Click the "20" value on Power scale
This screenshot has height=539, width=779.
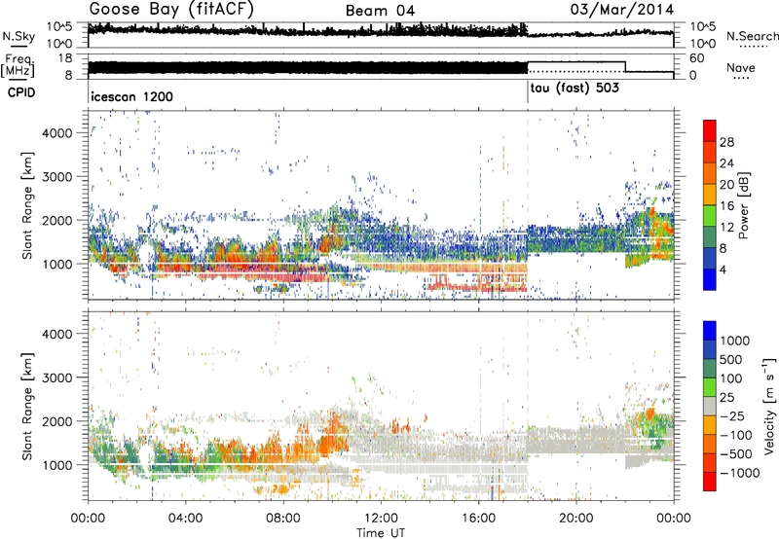coord(726,185)
